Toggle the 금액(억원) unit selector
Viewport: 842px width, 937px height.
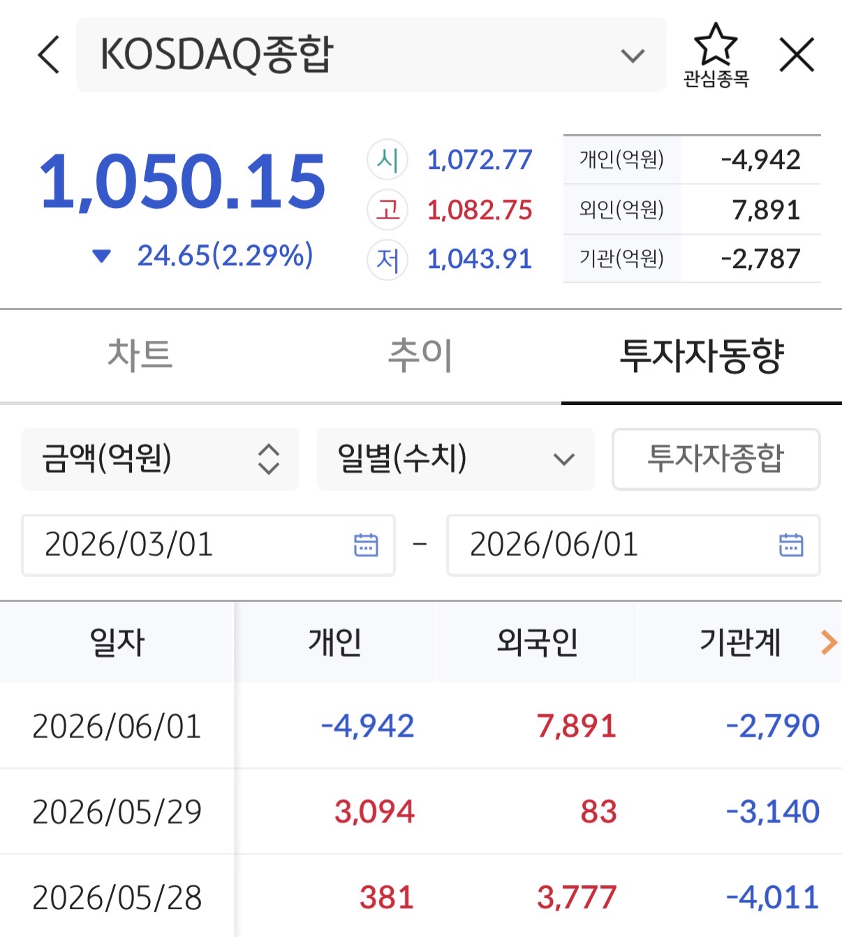click(160, 459)
